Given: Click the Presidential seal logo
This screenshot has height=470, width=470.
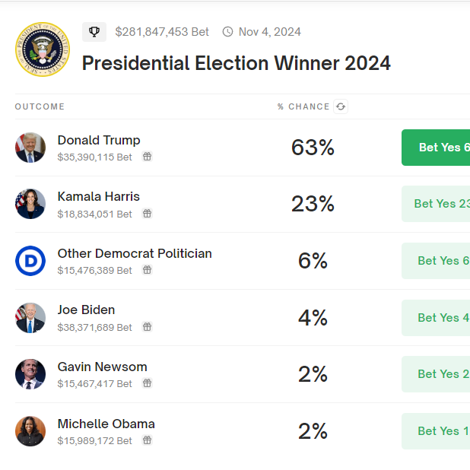Looking at the screenshot, I should tap(43, 49).
